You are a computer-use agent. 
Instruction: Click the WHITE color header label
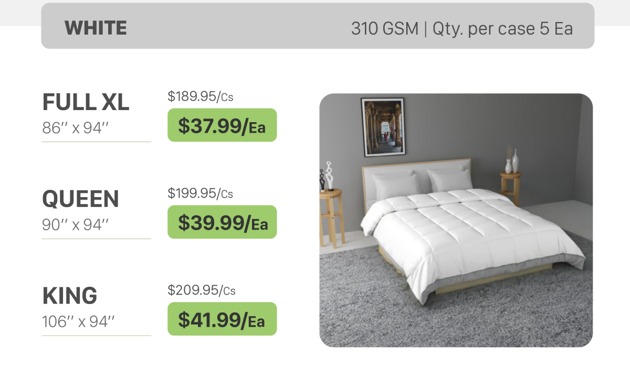click(x=96, y=28)
